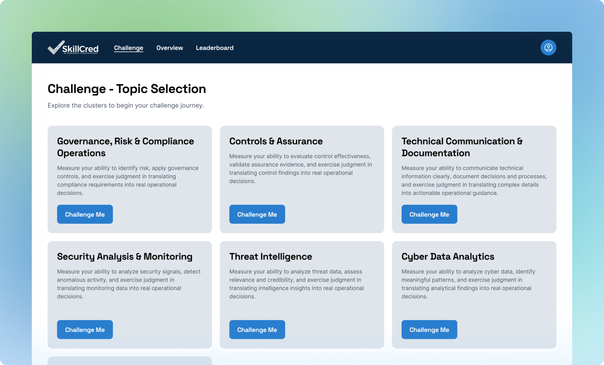604x365 pixels.
Task: Click the SkillCred checkmark logo
Action: 73,48
